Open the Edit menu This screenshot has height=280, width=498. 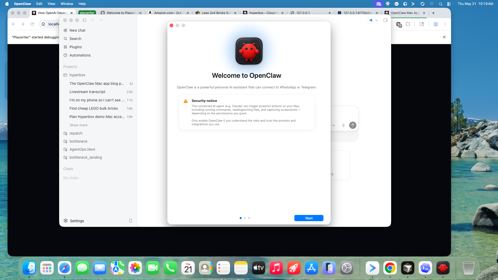point(39,4)
